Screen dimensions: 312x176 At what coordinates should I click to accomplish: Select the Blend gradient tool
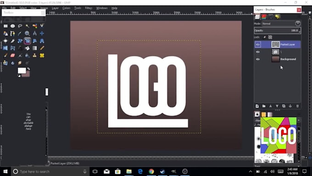pyautogui.click(x=34, y=48)
